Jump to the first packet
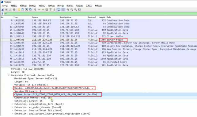This screenshot has height=117, width=197. [x=51, y=10]
